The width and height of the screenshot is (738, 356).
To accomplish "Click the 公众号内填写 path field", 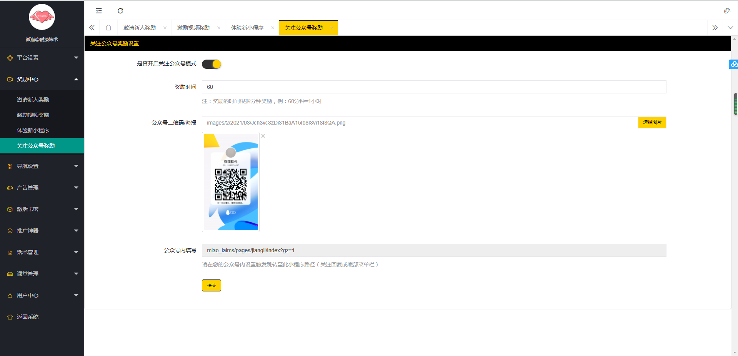I will pos(434,250).
